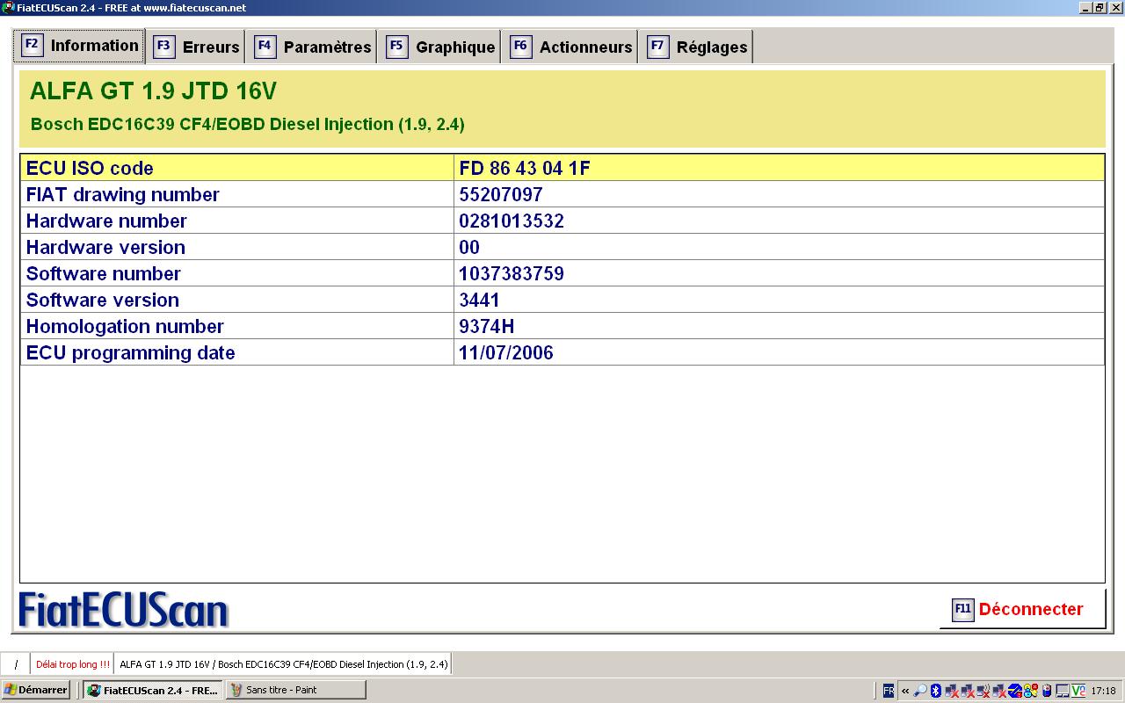The image size is (1125, 703).
Task: Click the Hardware version value 00
Action: click(x=469, y=247)
